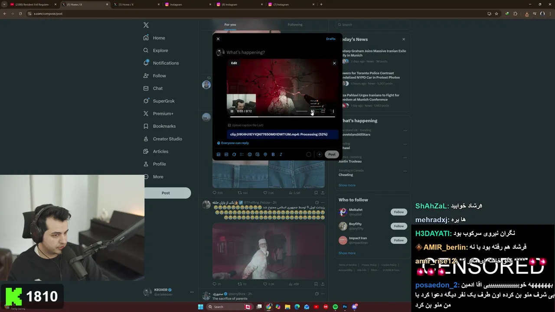
Task: Click the X search field
Action: click(x=372, y=25)
